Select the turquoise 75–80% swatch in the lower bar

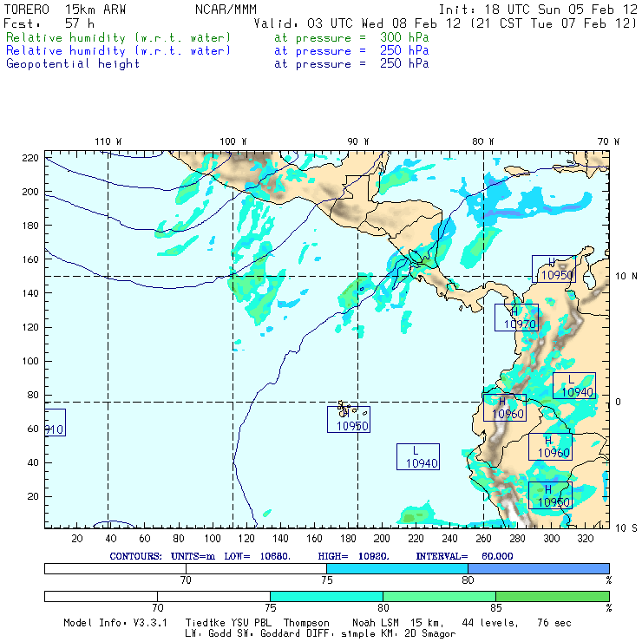(326, 596)
